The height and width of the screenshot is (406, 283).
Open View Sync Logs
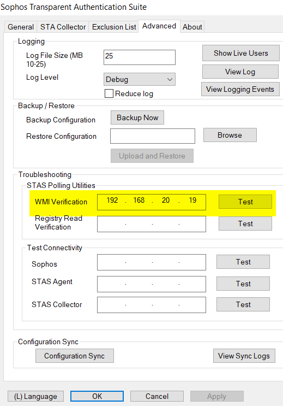tap(244, 356)
